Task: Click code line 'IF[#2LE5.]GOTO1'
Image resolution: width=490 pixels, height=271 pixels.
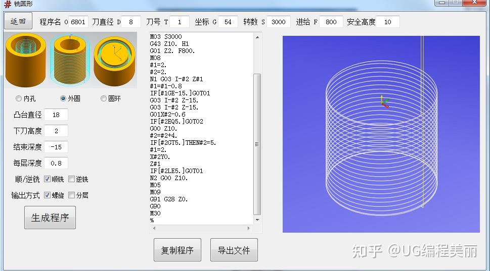Action: coord(176,171)
